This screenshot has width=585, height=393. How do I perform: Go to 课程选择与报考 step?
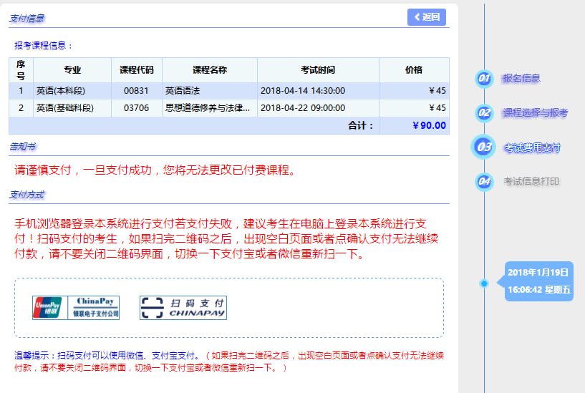click(x=535, y=112)
